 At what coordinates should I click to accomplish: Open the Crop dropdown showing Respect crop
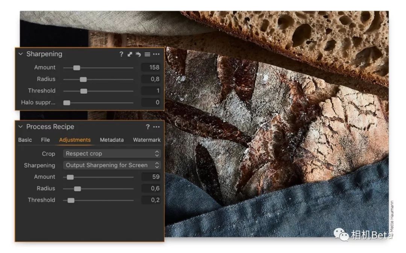(112, 153)
